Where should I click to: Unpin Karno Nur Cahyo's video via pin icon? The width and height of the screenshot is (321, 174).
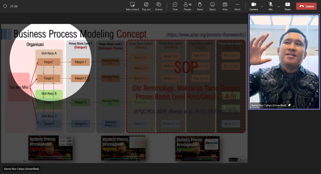(289, 105)
